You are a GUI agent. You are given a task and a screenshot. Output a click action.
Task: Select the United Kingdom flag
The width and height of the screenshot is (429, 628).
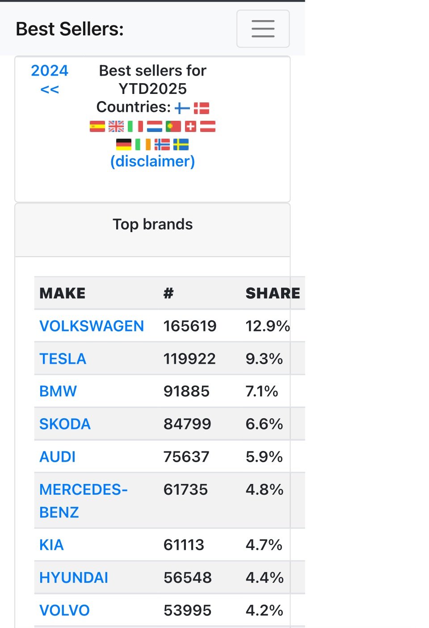[116, 127]
